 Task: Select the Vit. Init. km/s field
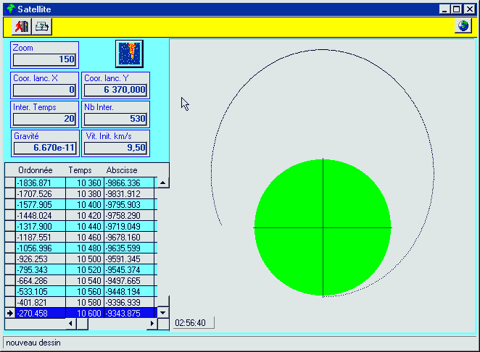[x=115, y=148]
